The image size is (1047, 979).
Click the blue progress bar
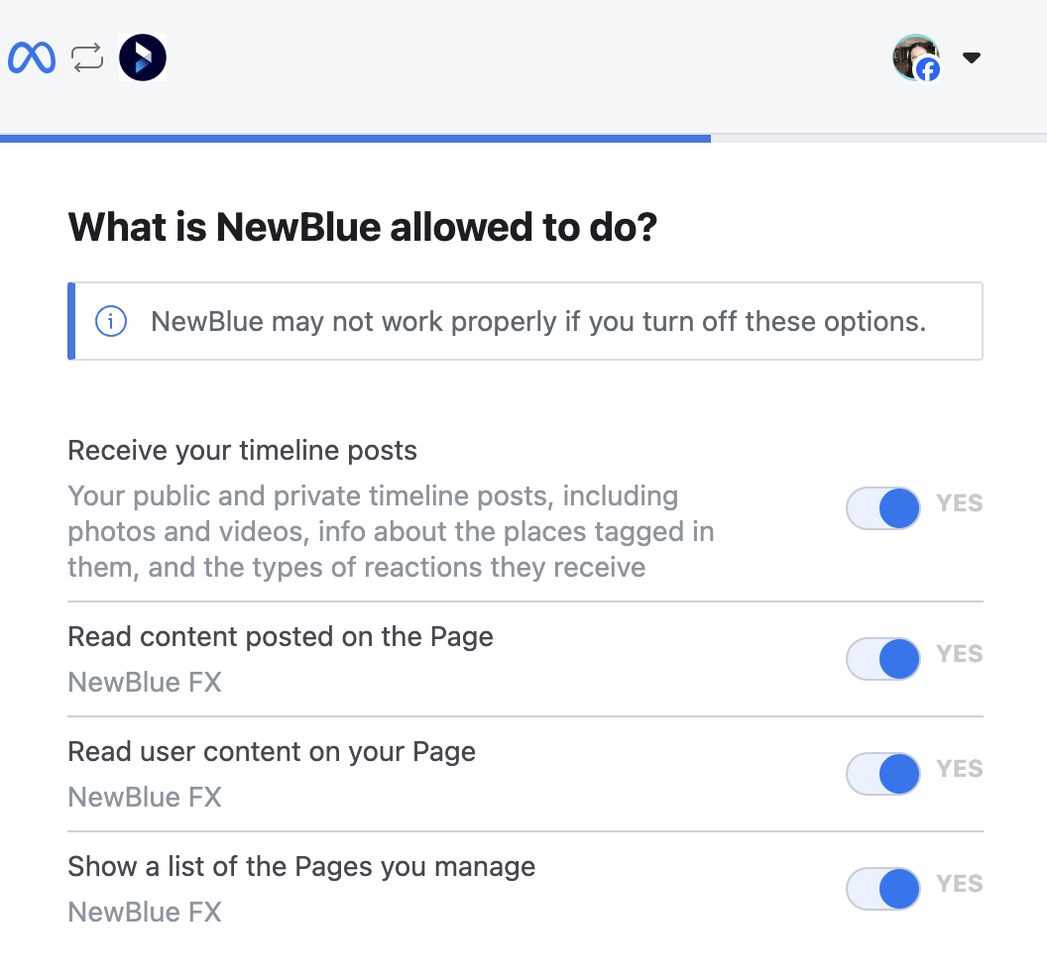click(355, 139)
